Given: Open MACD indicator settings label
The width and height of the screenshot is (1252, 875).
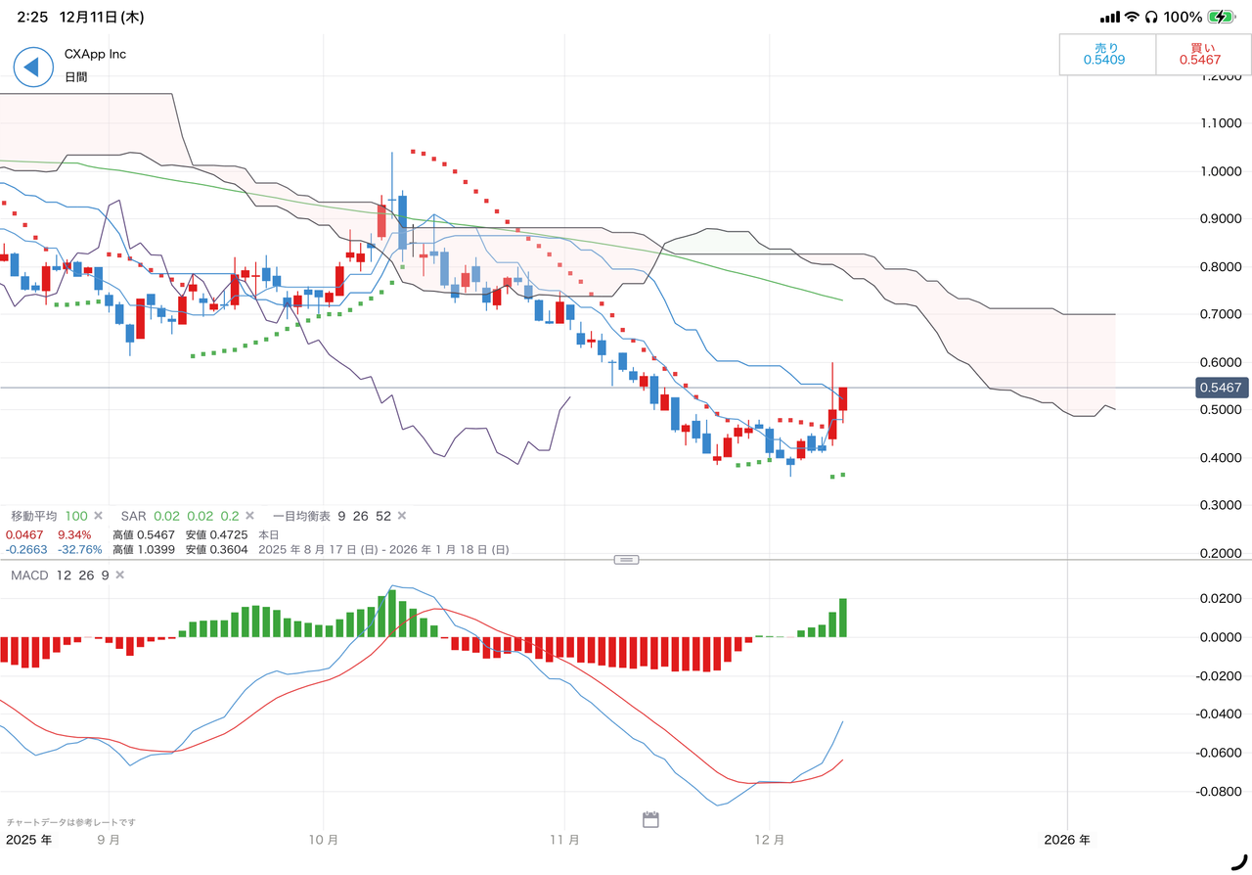Looking at the screenshot, I should [x=29, y=575].
